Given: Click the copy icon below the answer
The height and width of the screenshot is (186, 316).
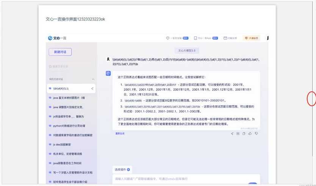Looking at the screenshot, I should [244, 134].
